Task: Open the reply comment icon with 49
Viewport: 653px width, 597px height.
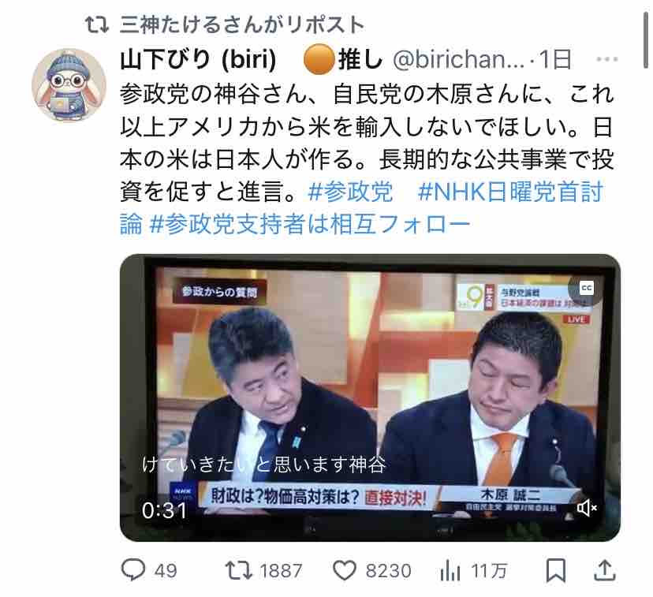Action: point(133,570)
